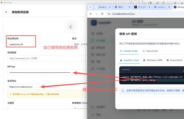Click the browser forward arrow

pos(96,14)
